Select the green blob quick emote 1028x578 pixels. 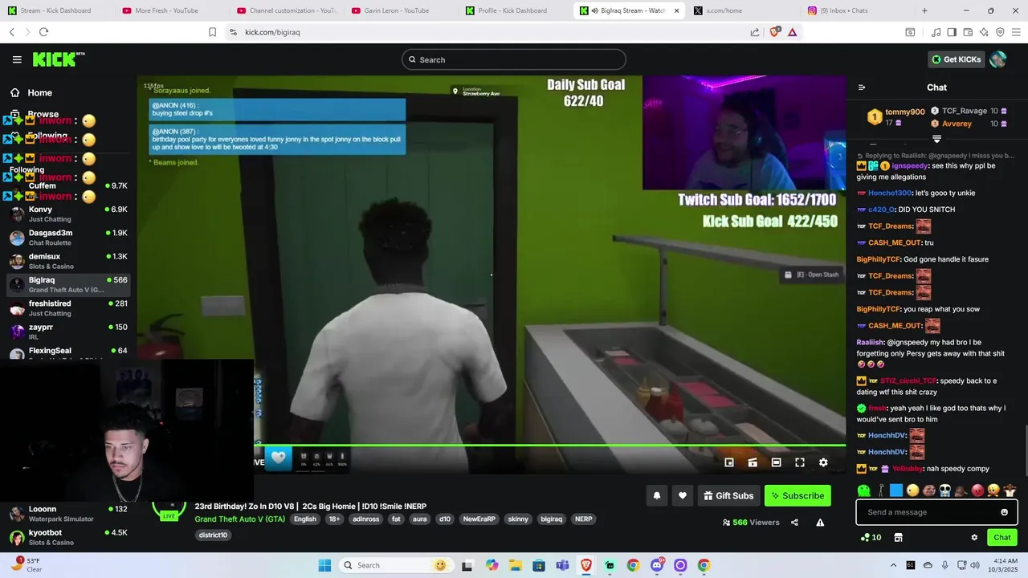pyautogui.click(x=864, y=490)
